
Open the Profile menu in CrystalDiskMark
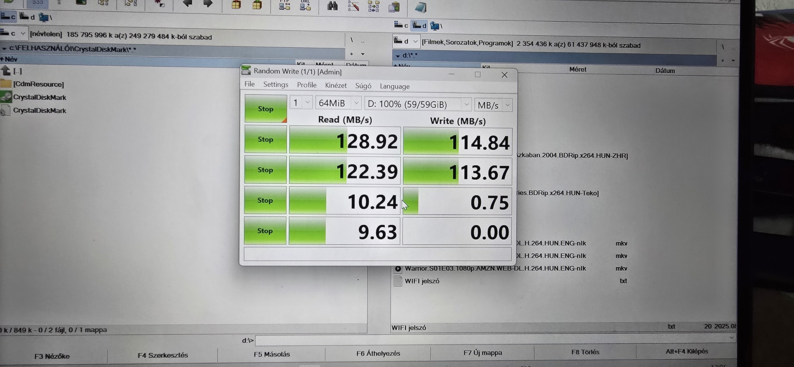point(307,85)
